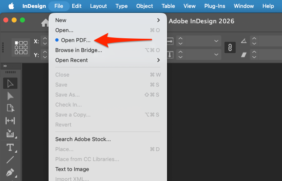Image resolution: width=282 pixels, height=181 pixels.
Task: Choose the Line tool
Action: pos(10,159)
